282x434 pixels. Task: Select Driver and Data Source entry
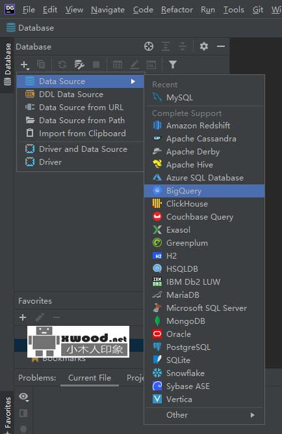pyautogui.click(x=81, y=149)
